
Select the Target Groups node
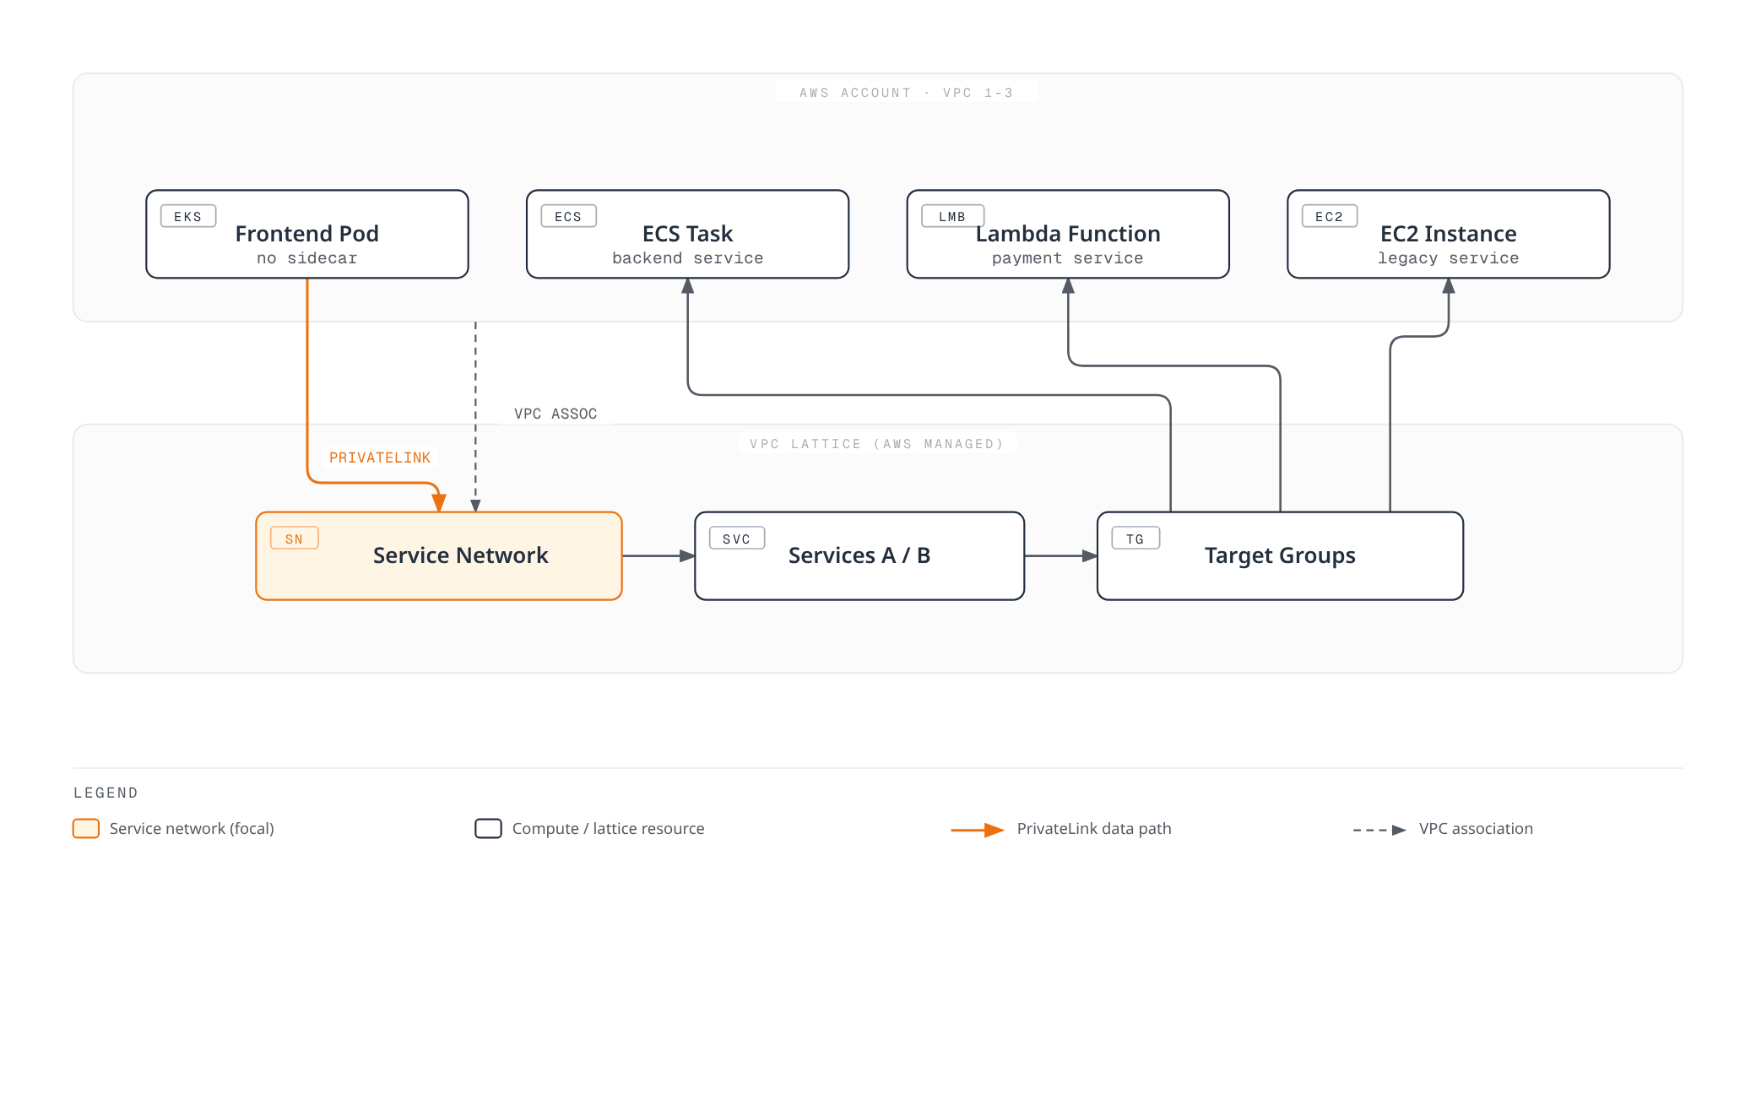[1280, 556]
